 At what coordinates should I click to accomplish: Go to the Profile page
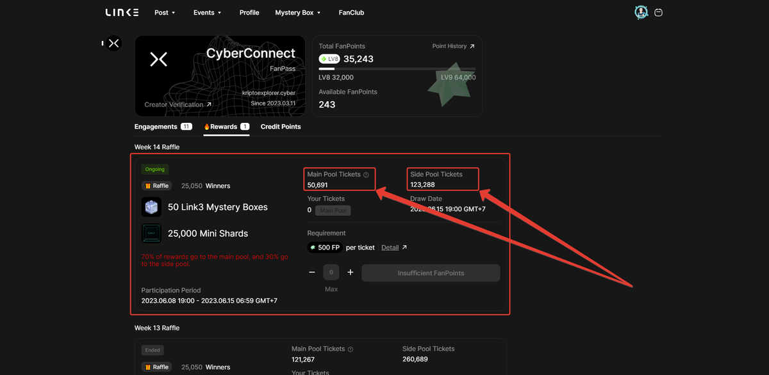[x=249, y=12]
